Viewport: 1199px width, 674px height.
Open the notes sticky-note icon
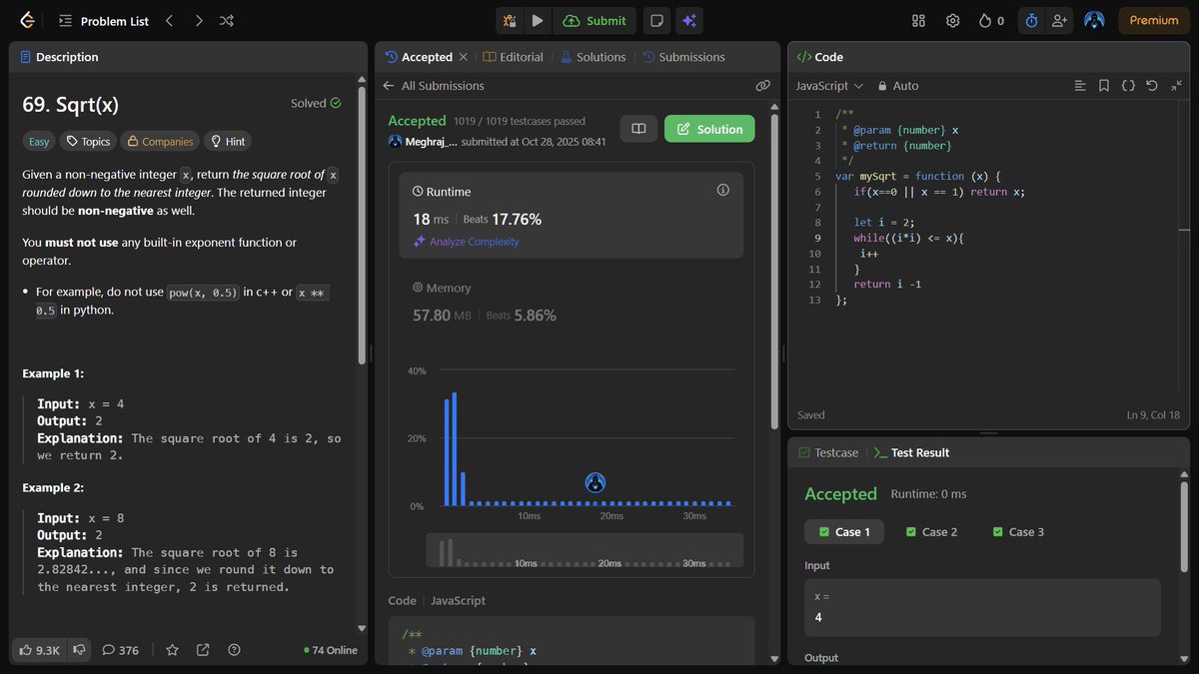(656, 21)
